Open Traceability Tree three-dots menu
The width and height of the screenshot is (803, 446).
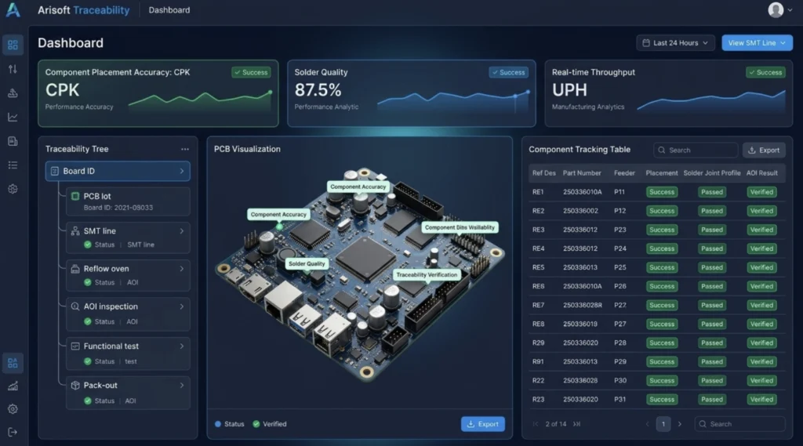(x=185, y=149)
